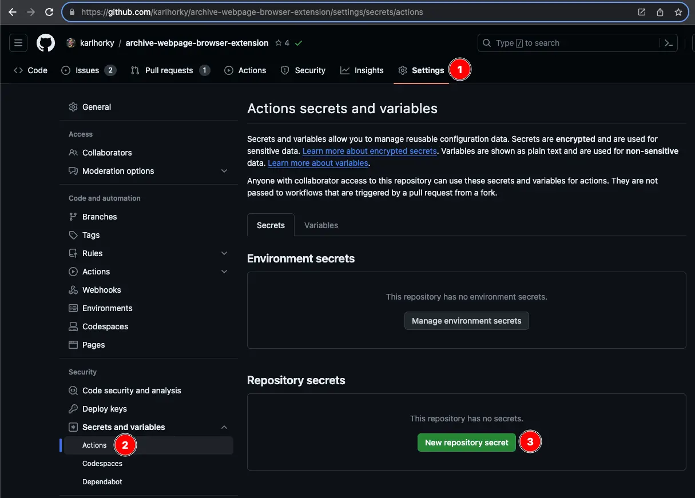Open the Issues tab
Image resolution: width=695 pixels, height=498 pixels.
pyautogui.click(x=88, y=70)
